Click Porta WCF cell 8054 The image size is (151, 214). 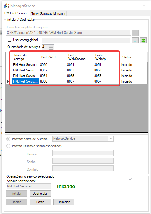coord(53,76)
